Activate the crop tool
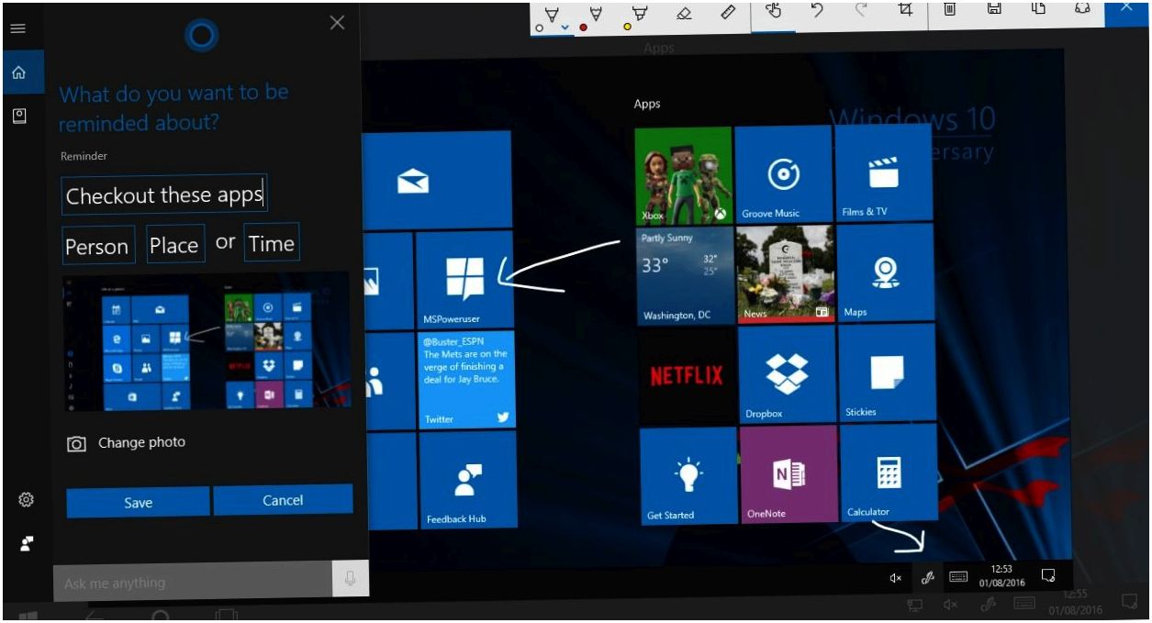Screen dimensions: 1152x623 (906, 10)
